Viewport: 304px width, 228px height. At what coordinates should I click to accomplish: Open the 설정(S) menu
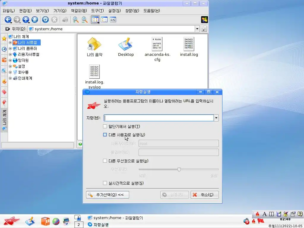click(115, 11)
